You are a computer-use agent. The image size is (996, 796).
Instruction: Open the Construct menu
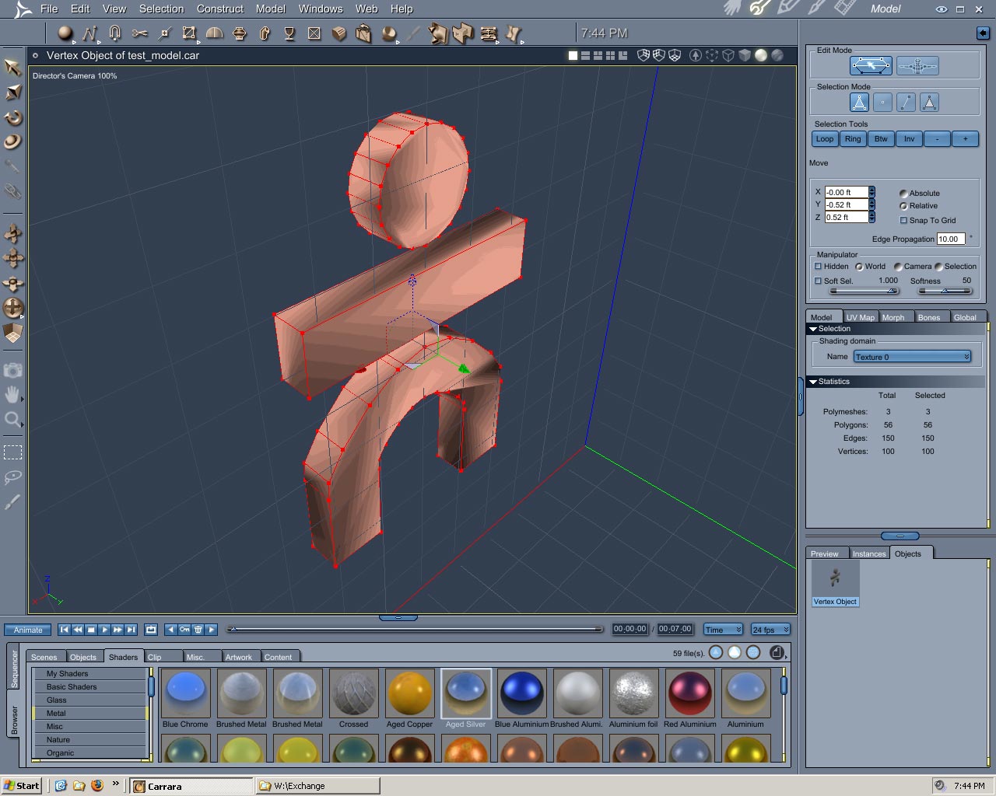pyautogui.click(x=219, y=9)
